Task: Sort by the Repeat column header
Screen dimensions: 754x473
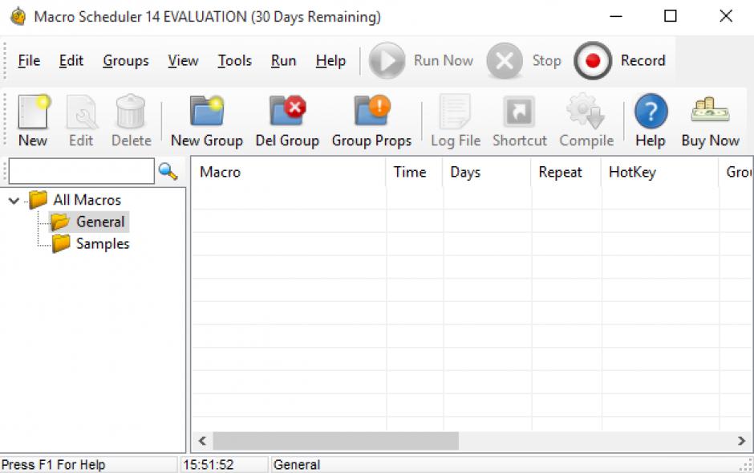Action: tap(566, 172)
